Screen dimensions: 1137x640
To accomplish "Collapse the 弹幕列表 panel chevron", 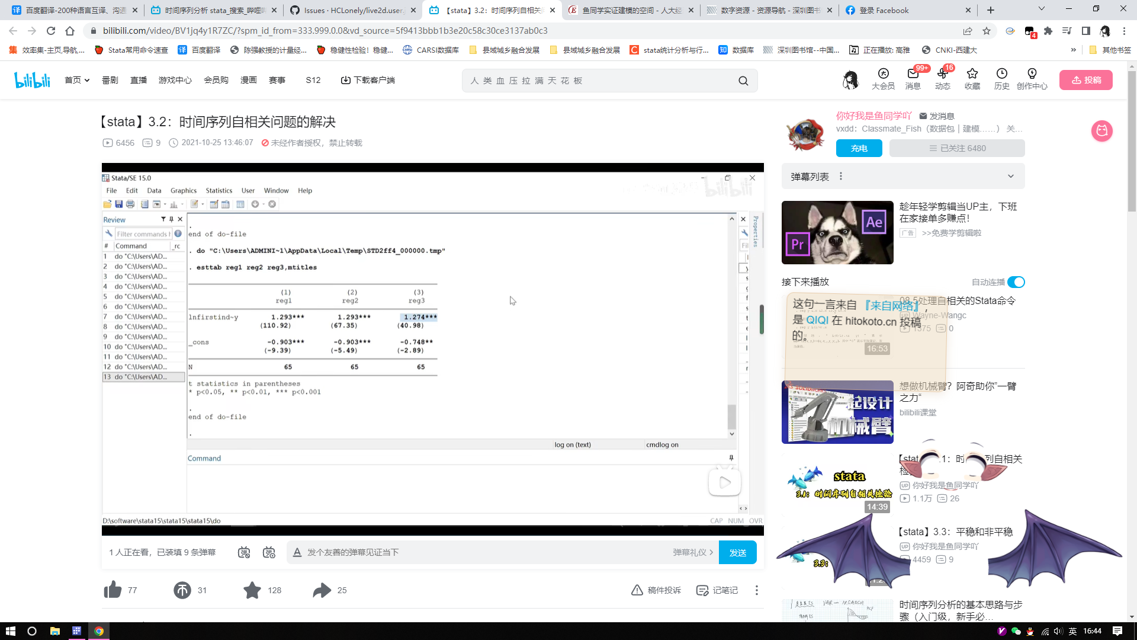I will [x=1010, y=176].
